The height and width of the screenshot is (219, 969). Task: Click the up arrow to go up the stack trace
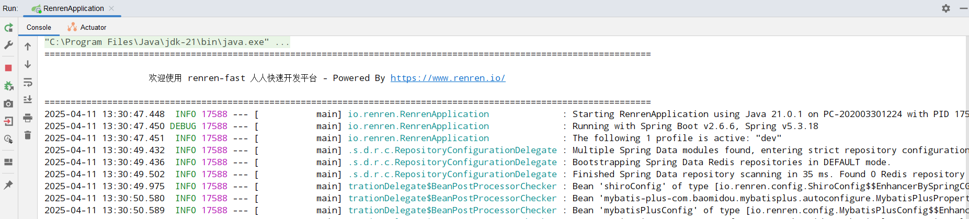[28, 47]
